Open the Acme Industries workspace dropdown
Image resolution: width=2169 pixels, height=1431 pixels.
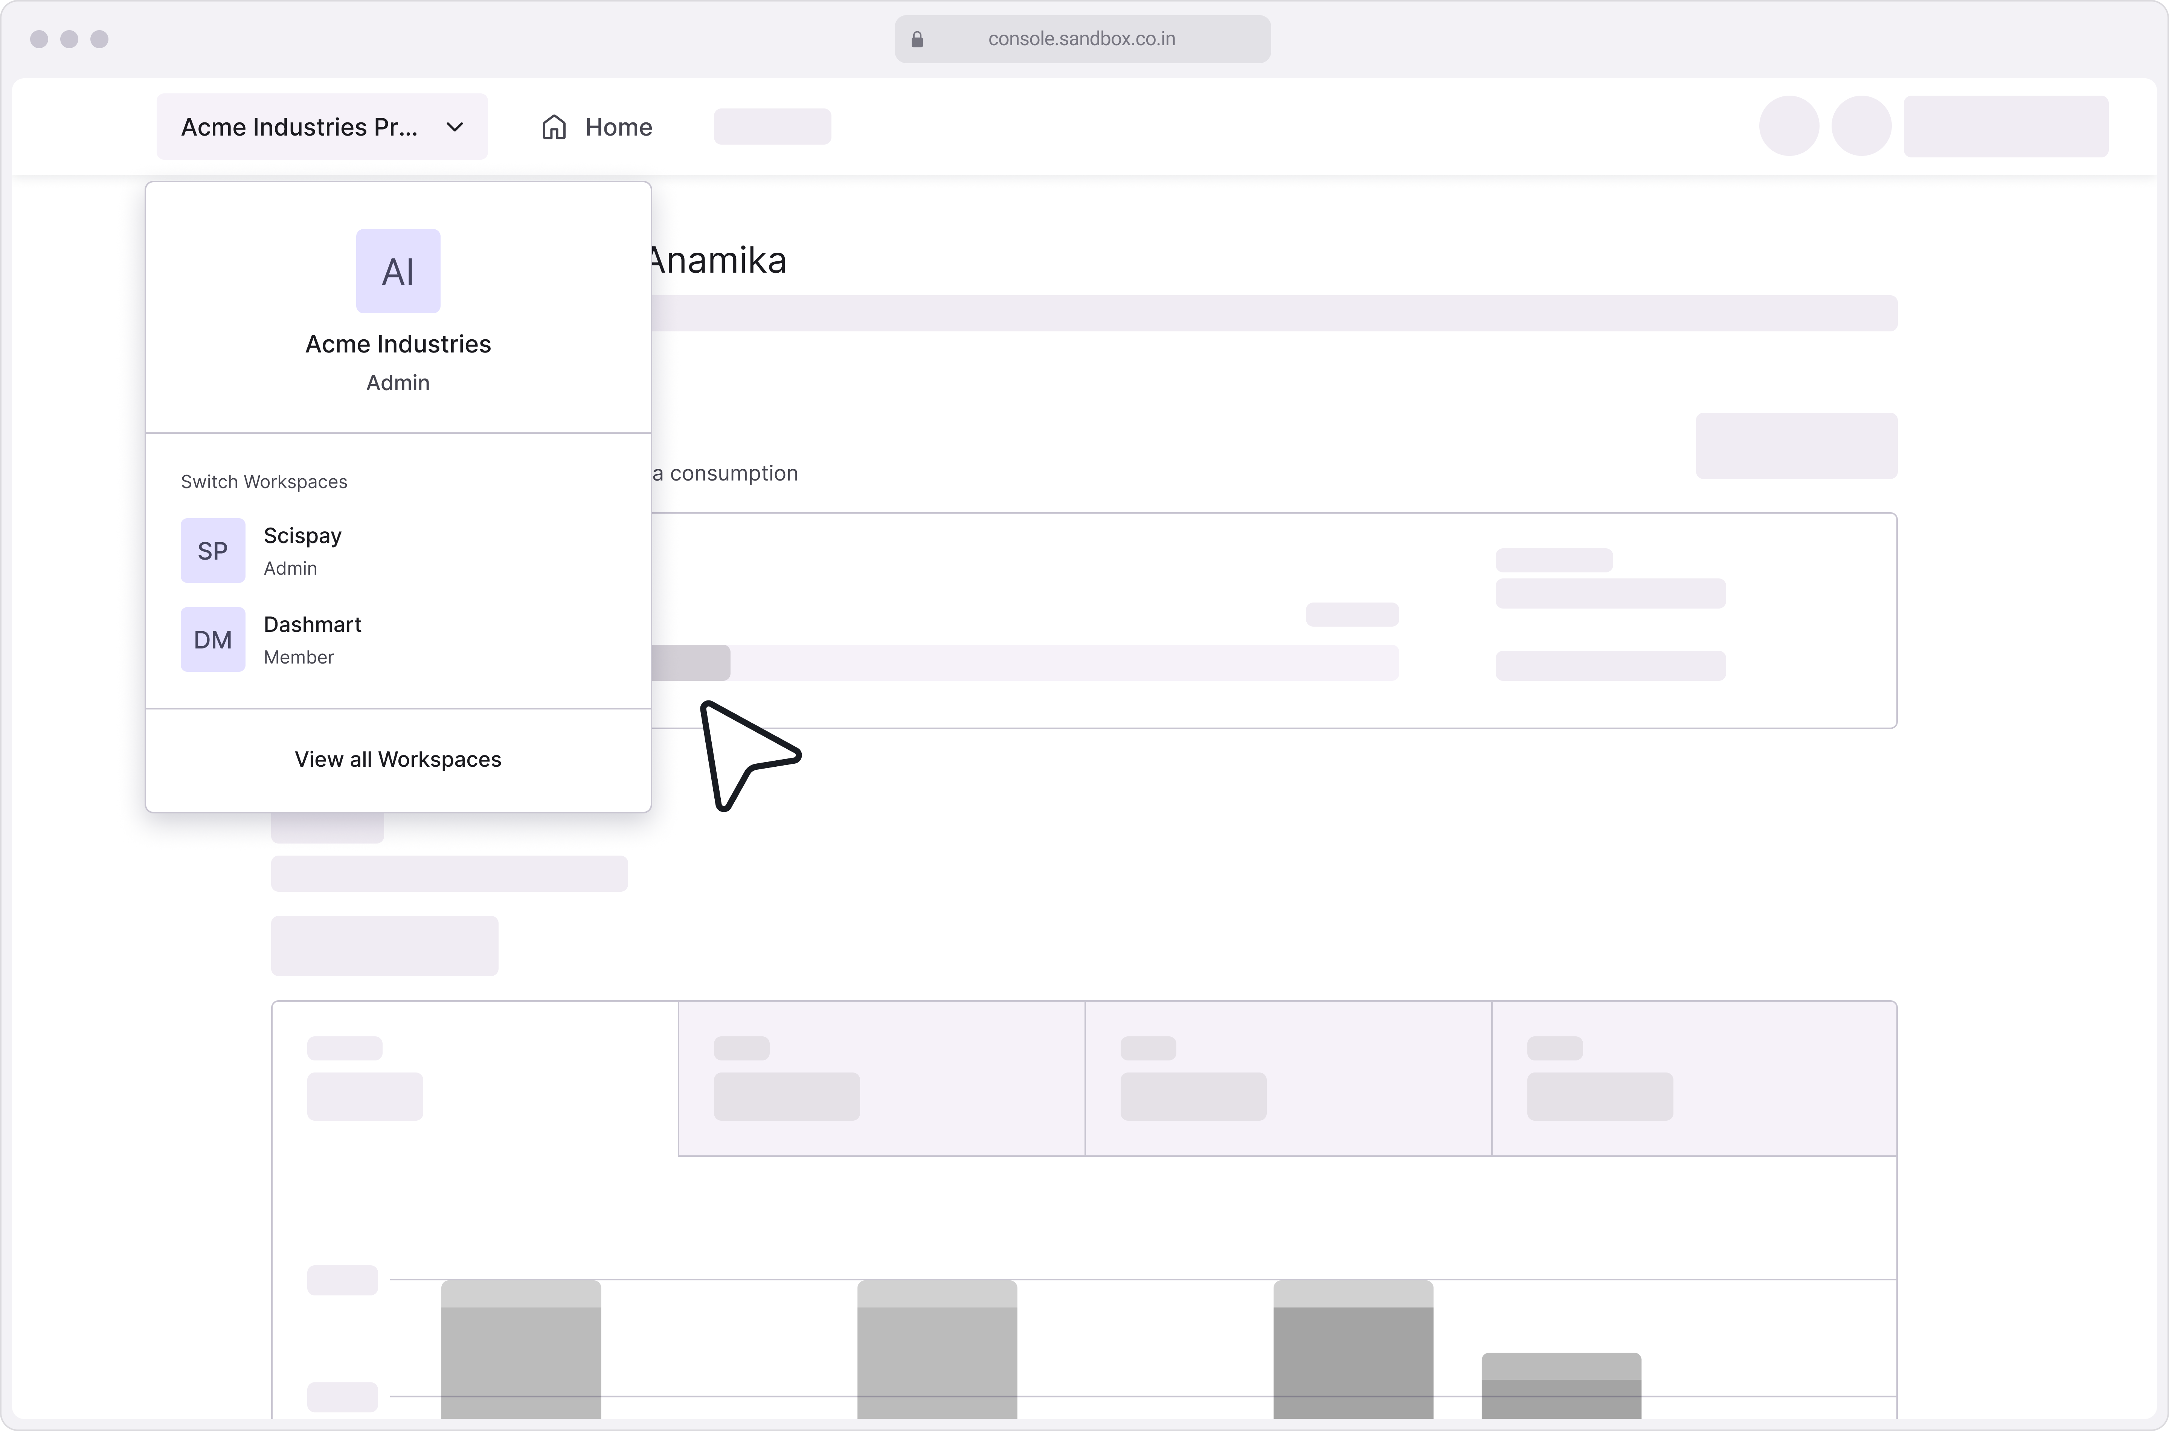point(322,127)
